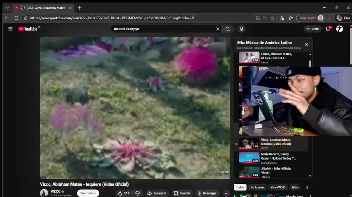Close the Mix playlist panel
This screenshot has width=352, height=197.
tap(306, 45)
